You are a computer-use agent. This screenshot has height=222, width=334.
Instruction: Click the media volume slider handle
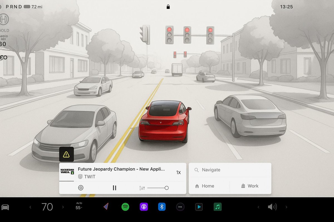[166, 188]
